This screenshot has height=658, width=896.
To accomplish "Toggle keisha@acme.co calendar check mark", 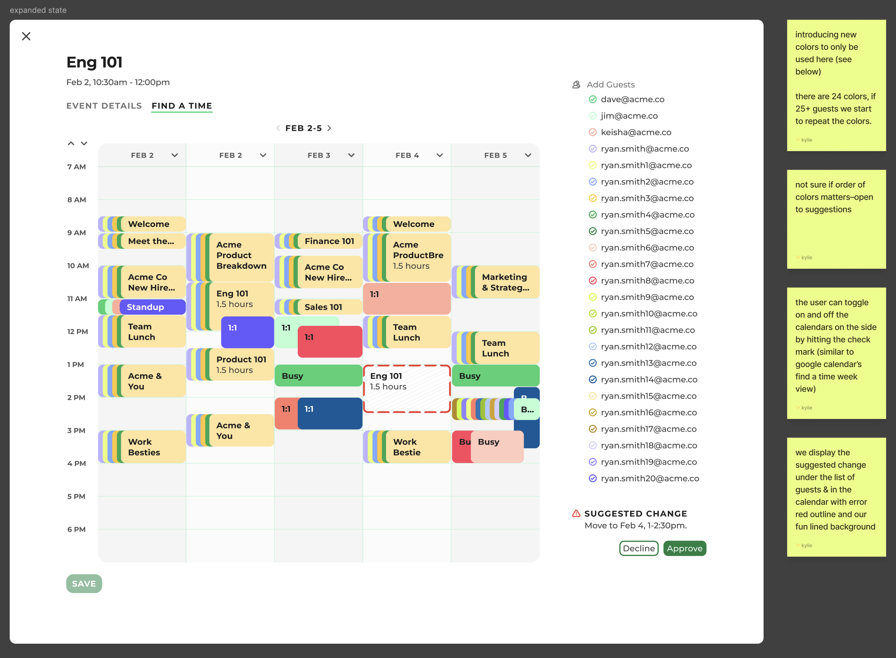I will (x=592, y=132).
